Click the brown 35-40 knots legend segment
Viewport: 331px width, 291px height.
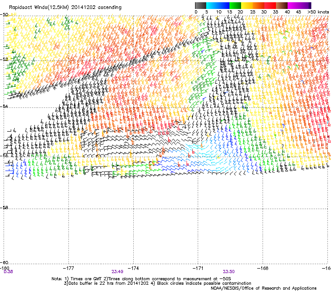point(282,5)
